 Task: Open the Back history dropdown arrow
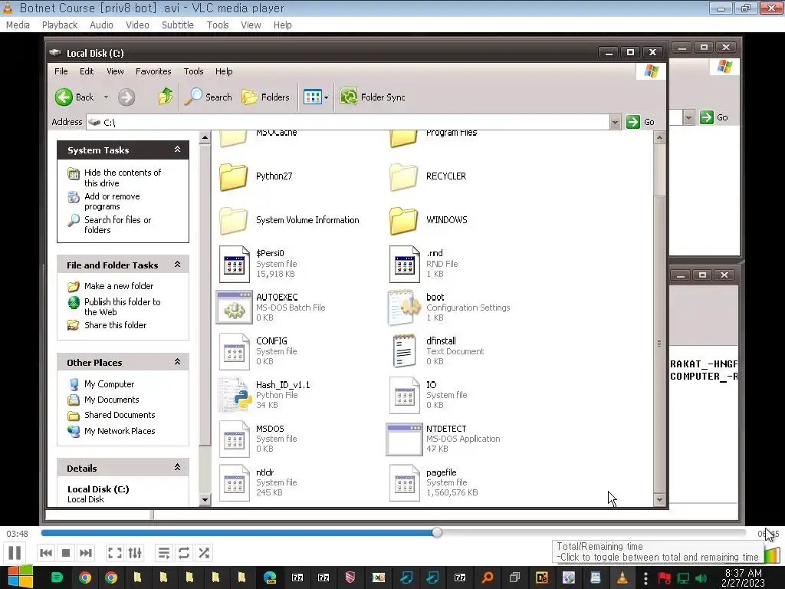(106, 97)
